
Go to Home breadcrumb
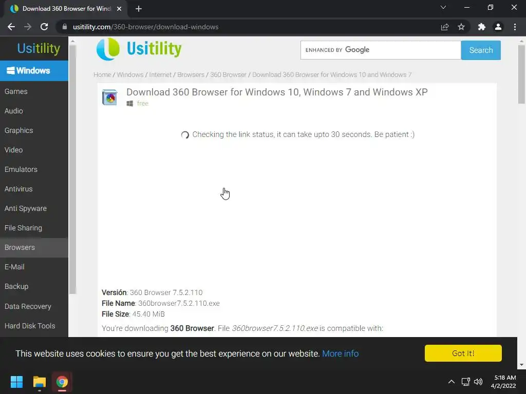pos(102,74)
